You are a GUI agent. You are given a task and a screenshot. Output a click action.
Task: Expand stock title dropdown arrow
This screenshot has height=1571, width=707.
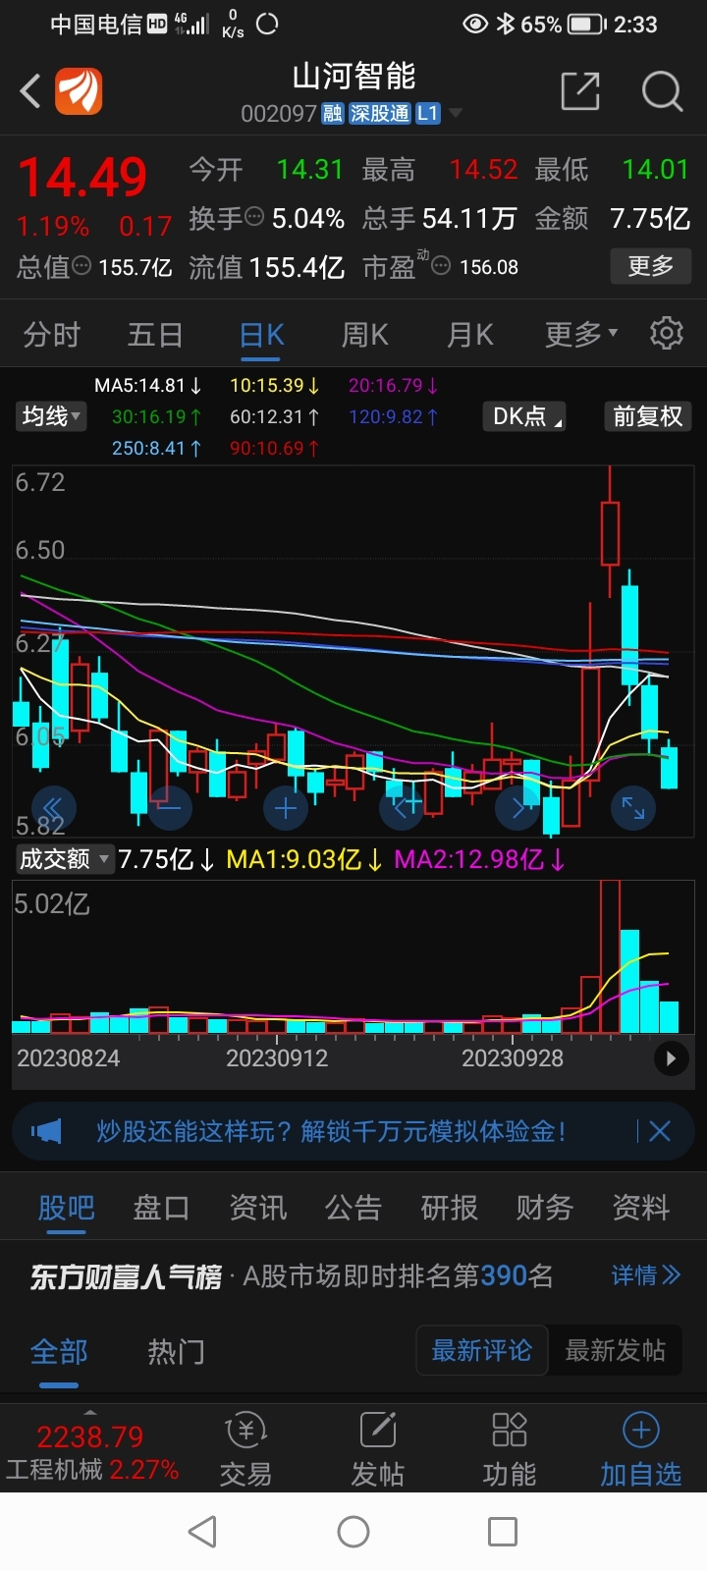point(456,114)
